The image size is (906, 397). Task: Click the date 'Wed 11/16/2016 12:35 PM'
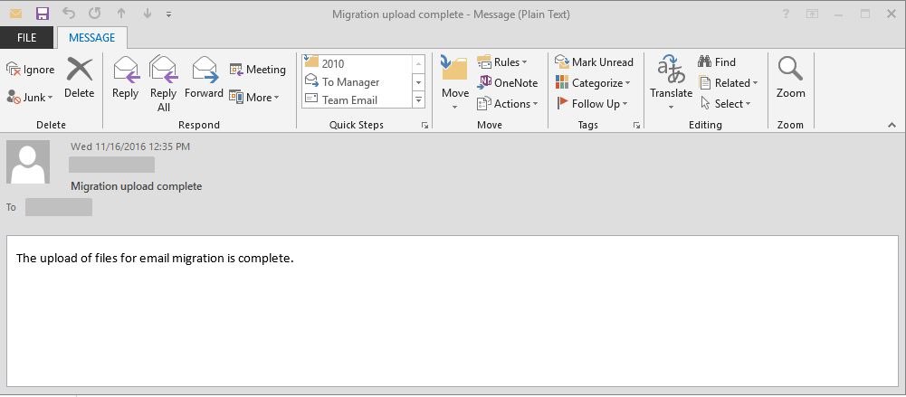(130, 147)
